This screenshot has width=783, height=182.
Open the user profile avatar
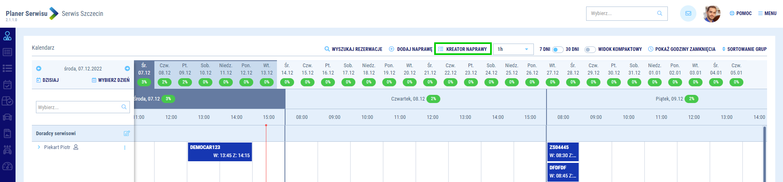click(x=712, y=14)
